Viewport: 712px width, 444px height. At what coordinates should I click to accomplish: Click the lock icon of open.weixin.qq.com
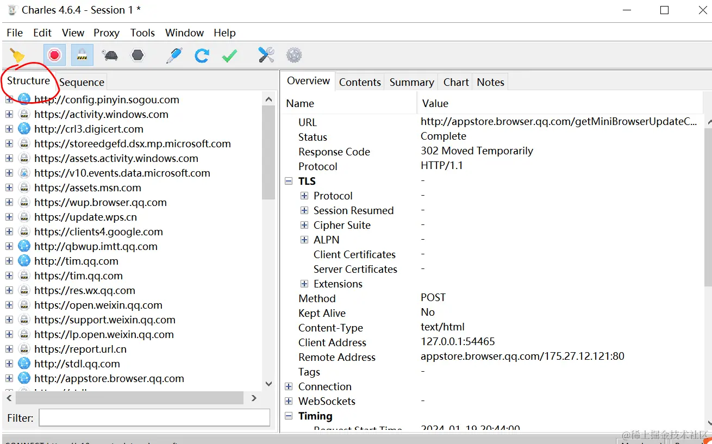pos(24,305)
